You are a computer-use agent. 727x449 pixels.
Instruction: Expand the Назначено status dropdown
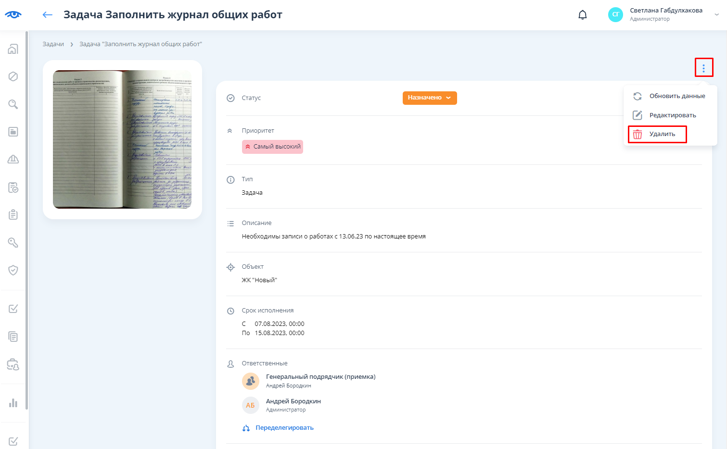click(x=429, y=98)
